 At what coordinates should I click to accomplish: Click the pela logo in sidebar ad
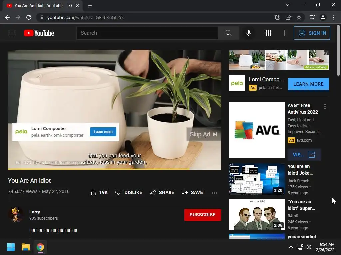[237, 83]
